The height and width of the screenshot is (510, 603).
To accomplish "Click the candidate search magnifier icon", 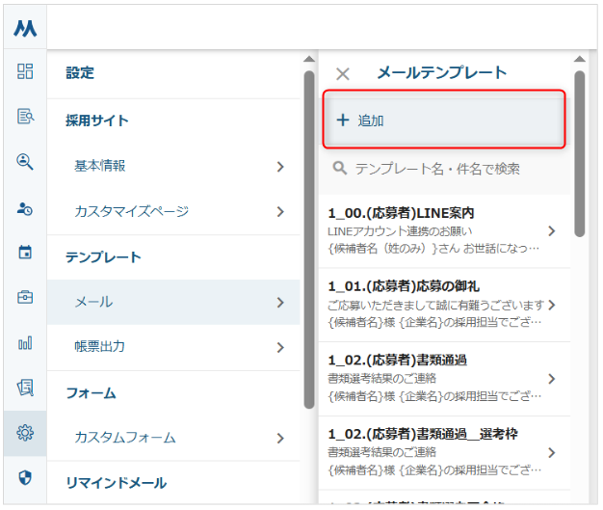I will [25, 162].
